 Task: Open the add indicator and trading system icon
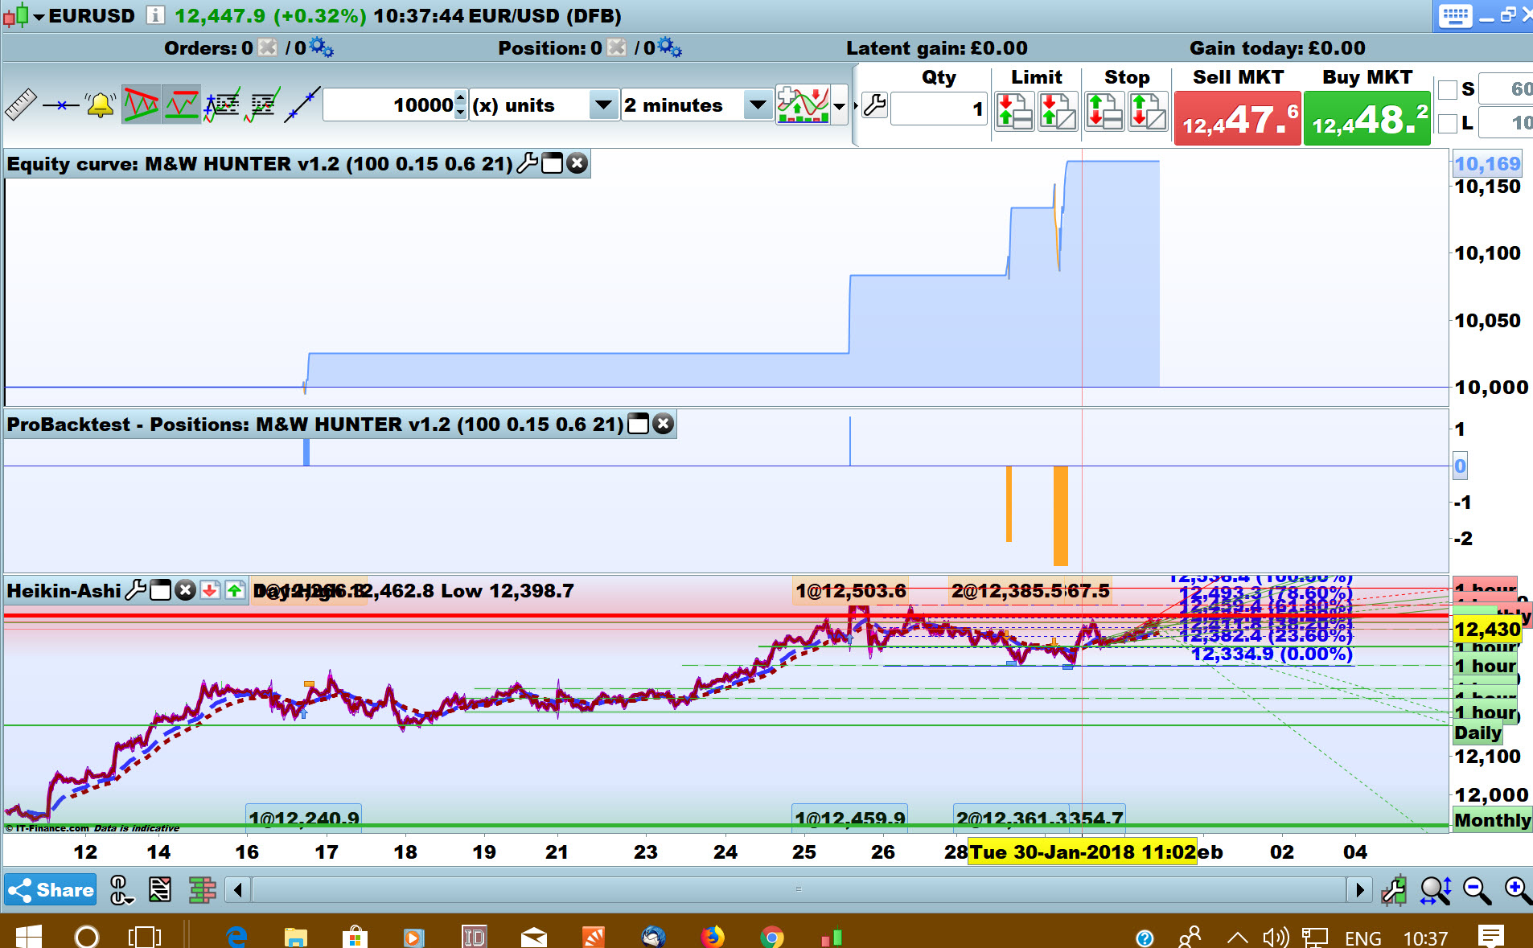click(x=803, y=105)
